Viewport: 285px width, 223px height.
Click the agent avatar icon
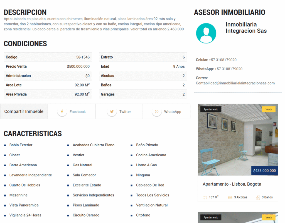[206, 33]
